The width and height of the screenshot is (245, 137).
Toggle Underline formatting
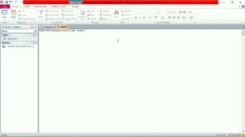(x=144, y=18)
